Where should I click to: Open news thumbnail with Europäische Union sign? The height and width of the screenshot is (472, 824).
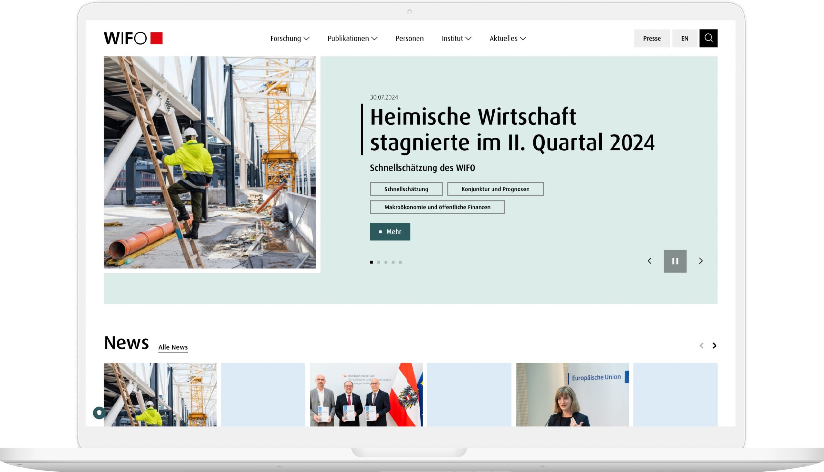pos(572,394)
